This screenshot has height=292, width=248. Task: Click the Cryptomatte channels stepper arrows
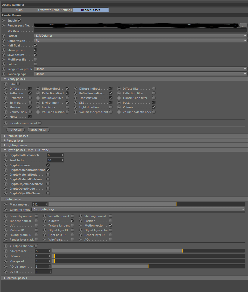coord(62,155)
